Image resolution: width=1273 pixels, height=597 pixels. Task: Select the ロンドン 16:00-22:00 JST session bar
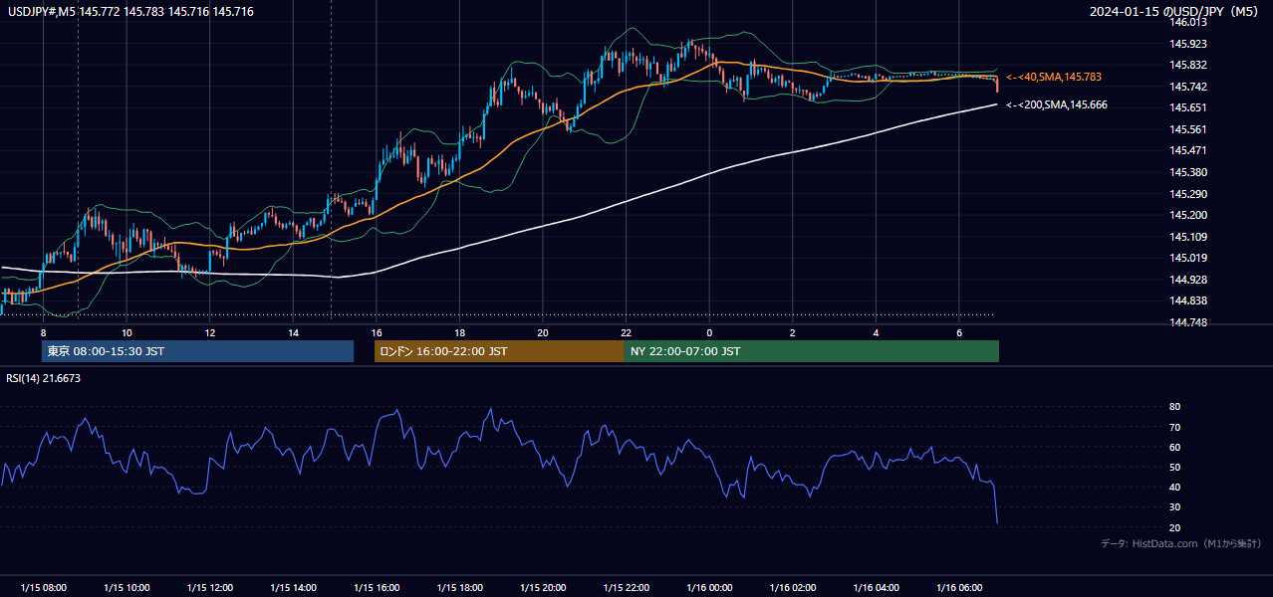499,351
